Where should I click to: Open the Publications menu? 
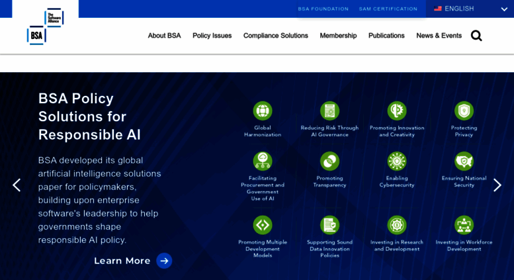386,35
